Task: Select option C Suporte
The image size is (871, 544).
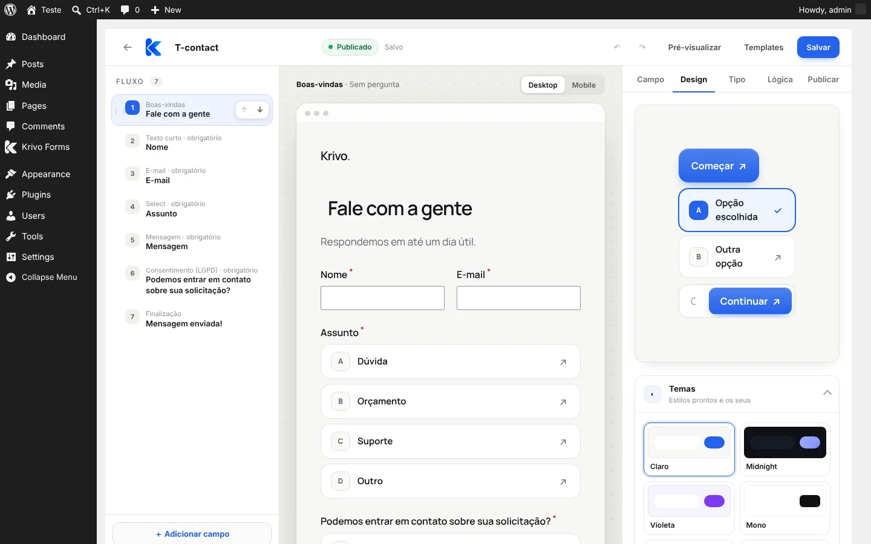Action: click(451, 441)
